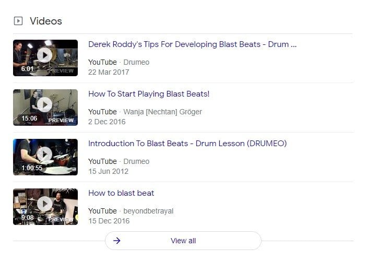Click the 15 Jun 2012 date text
367x261 pixels.
109,171
